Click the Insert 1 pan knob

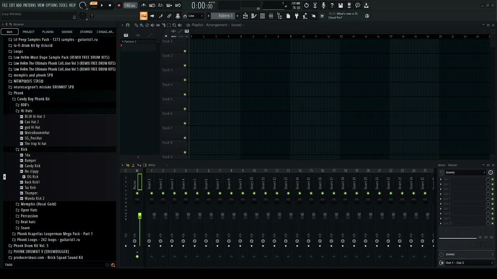click(x=151, y=200)
